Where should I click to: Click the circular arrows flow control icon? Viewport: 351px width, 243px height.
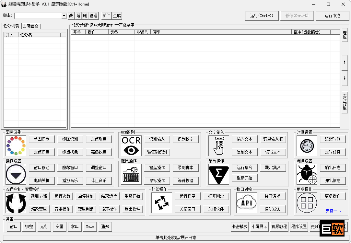16,203
